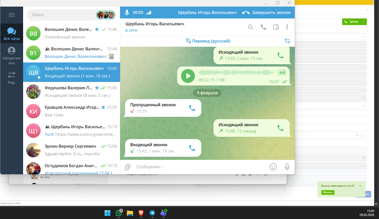Viewport: 379px width, 219px height.
Task: Toggle the right side info panel
Action: tap(276, 27)
